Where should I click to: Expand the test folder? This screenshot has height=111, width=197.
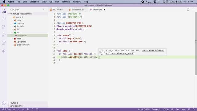tap(12, 39)
